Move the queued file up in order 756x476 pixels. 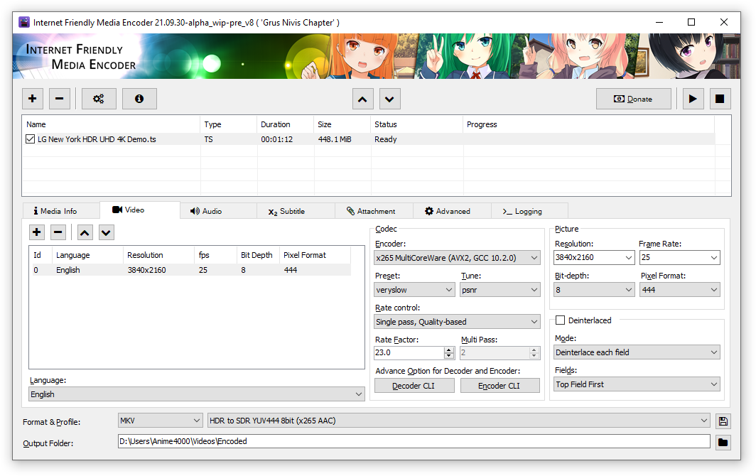click(362, 98)
